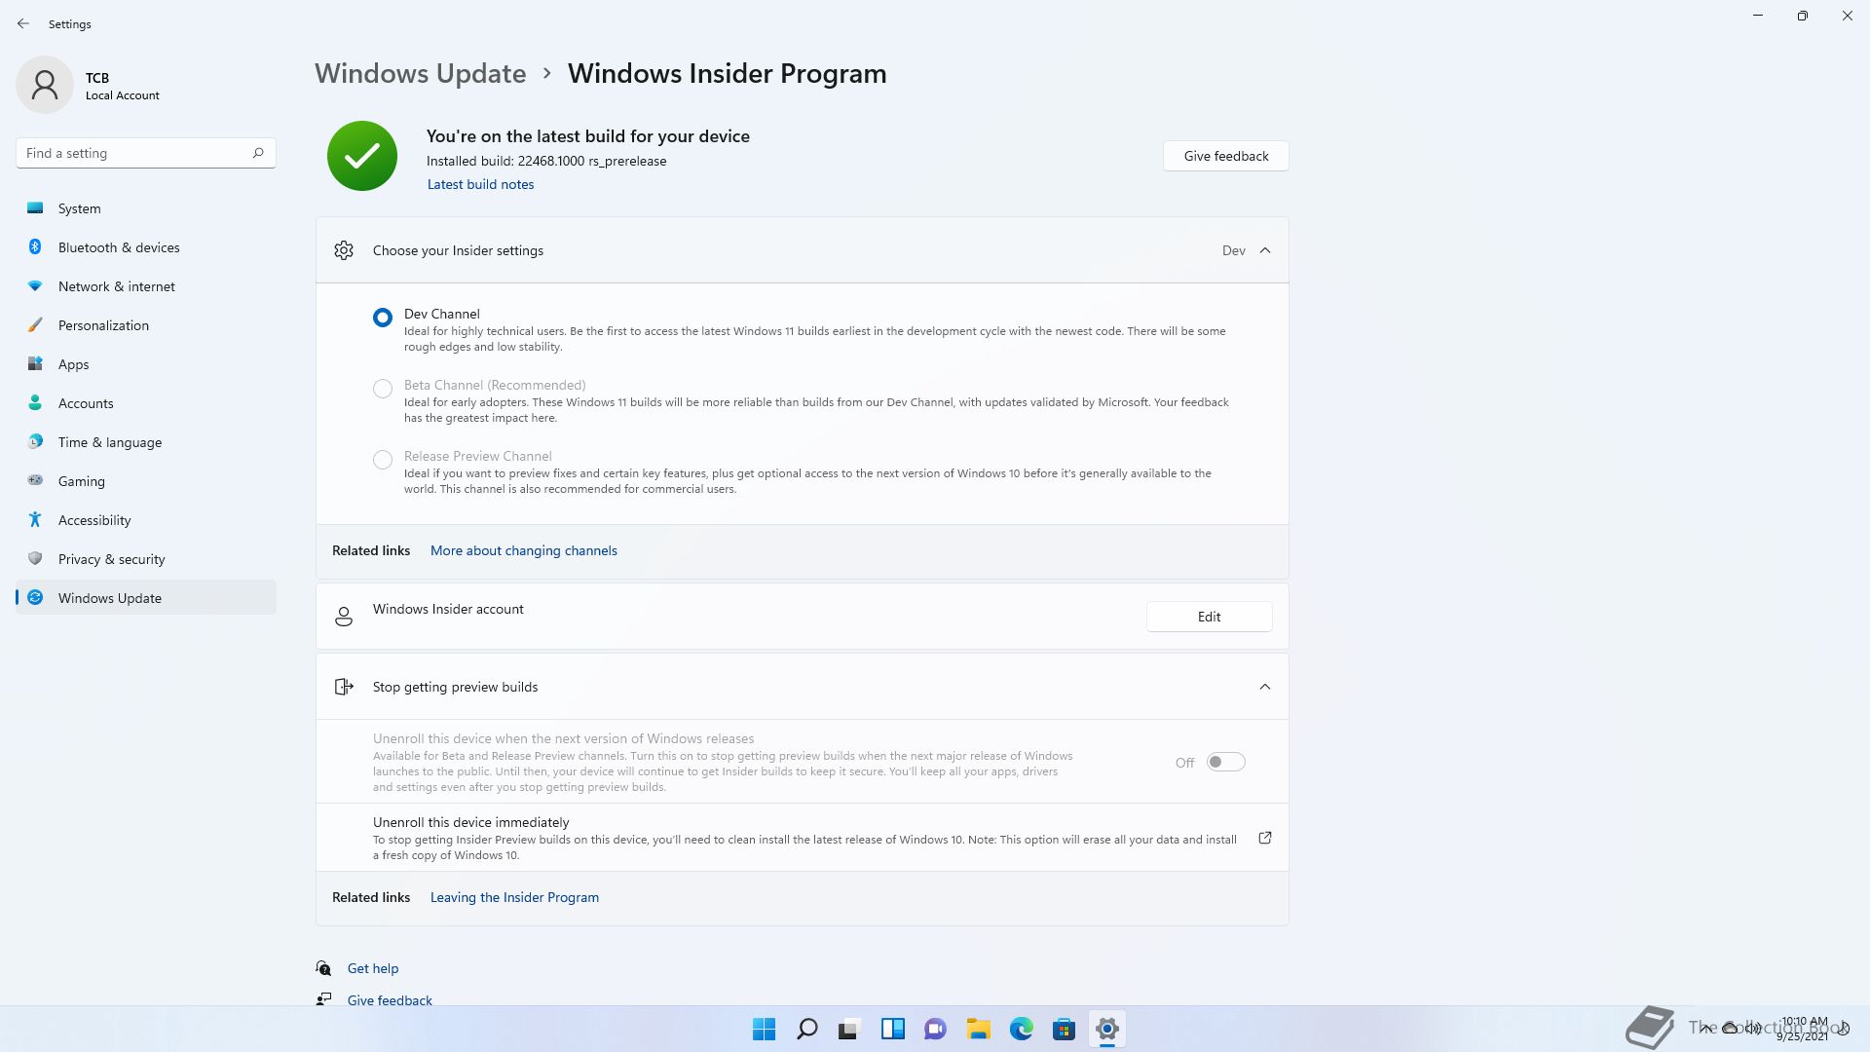Click the back arrow in Settings
This screenshot has width=1870, height=1052.
23,23
